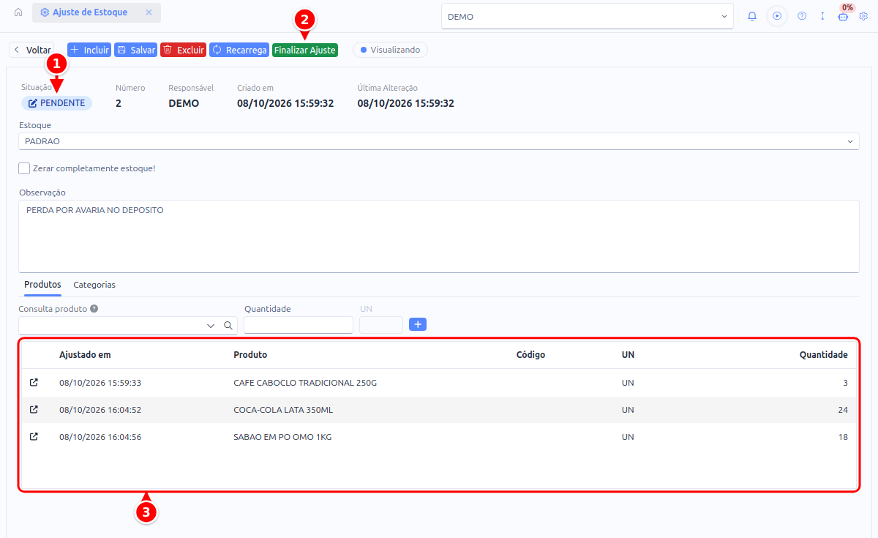Open the home icon in the tab bar
878x538 pixels.
click(18, 12)
